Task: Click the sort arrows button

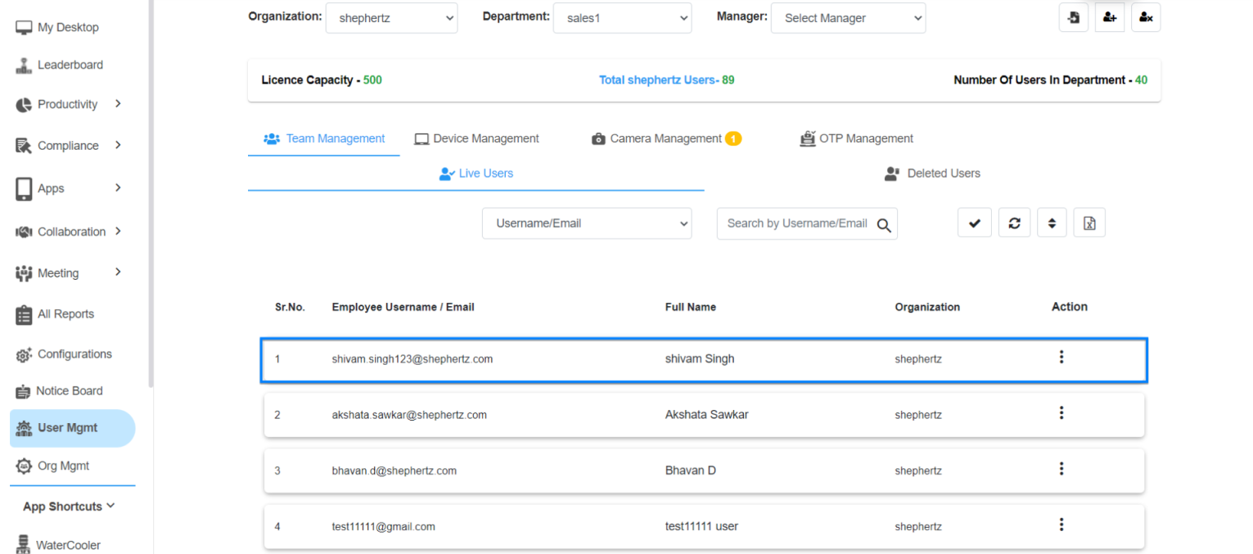Action: coord(1052,223)
